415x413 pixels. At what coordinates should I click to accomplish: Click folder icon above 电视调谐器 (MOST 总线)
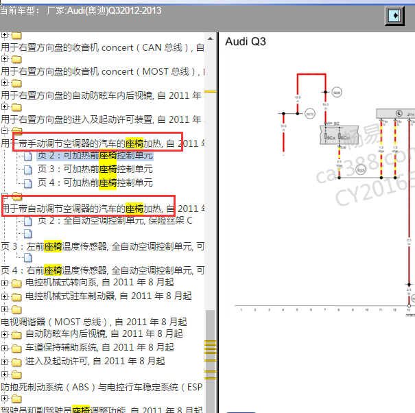pos(16,309)
